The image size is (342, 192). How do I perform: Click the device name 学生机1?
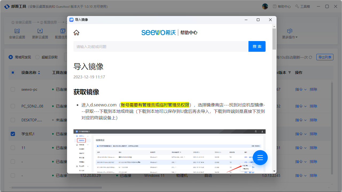tap(28, 134)
